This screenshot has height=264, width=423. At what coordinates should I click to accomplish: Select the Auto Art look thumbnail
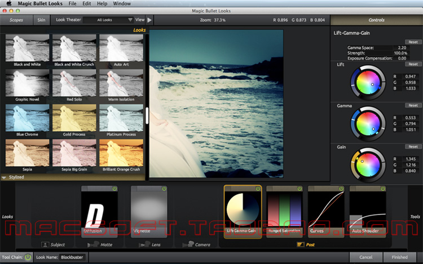pos(121,48)
